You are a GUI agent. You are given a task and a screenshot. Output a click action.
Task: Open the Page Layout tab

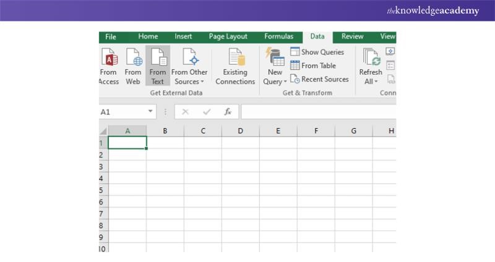click(228, 37)
